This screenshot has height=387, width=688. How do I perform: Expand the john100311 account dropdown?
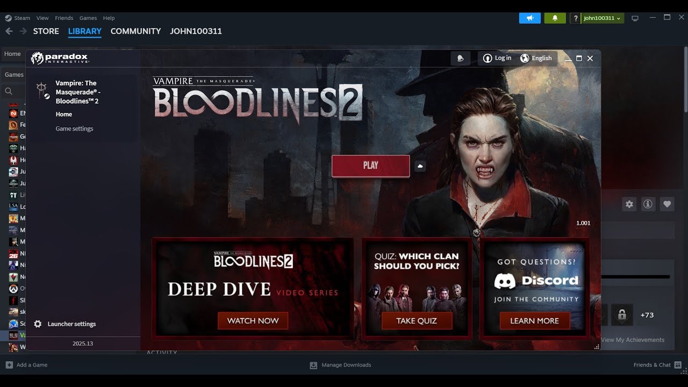coord(602,18)
